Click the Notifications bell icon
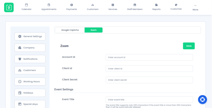This screenshot has width=212, height=108. 20,59
